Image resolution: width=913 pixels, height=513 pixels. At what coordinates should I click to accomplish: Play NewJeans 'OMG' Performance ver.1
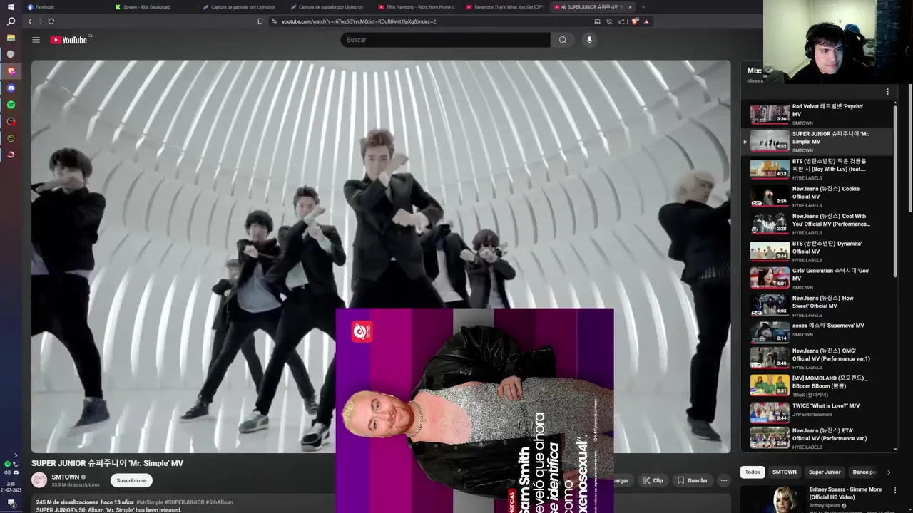pyautogui.click(x=818, y=358)
